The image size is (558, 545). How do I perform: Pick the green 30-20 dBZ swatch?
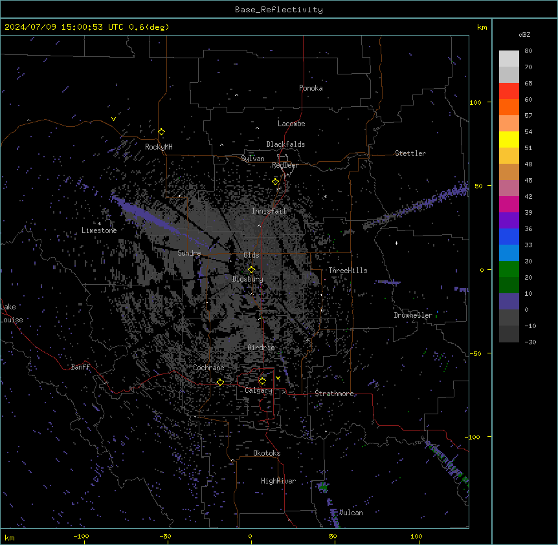(x=509, y=269)
